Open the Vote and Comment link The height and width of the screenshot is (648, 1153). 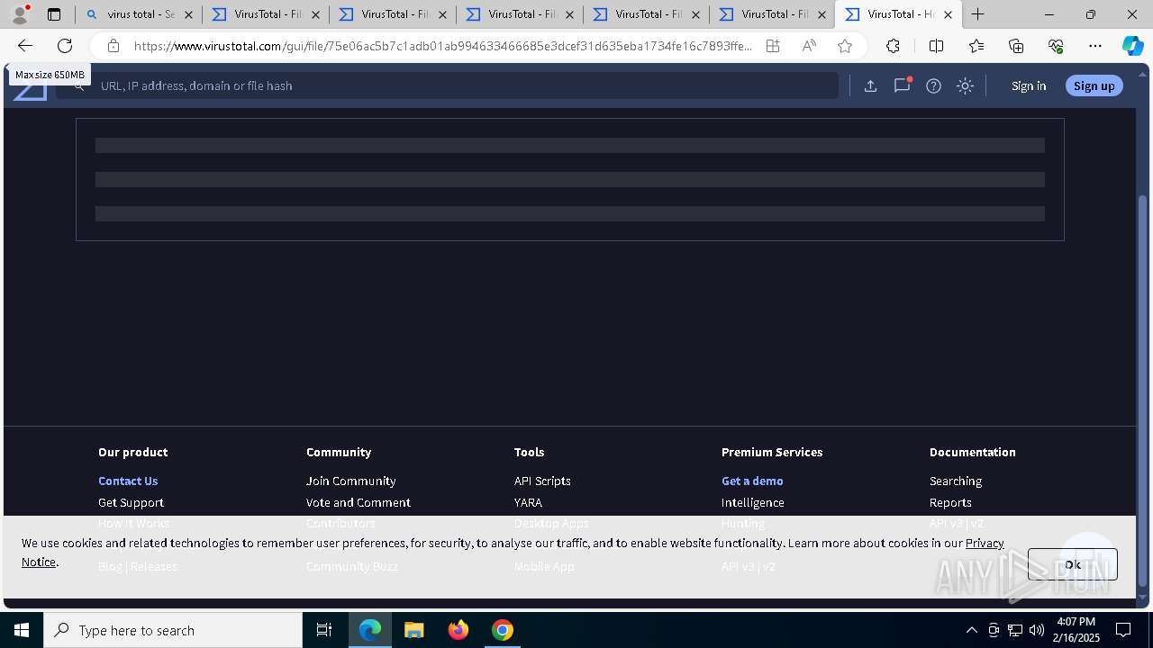point(358,502)
